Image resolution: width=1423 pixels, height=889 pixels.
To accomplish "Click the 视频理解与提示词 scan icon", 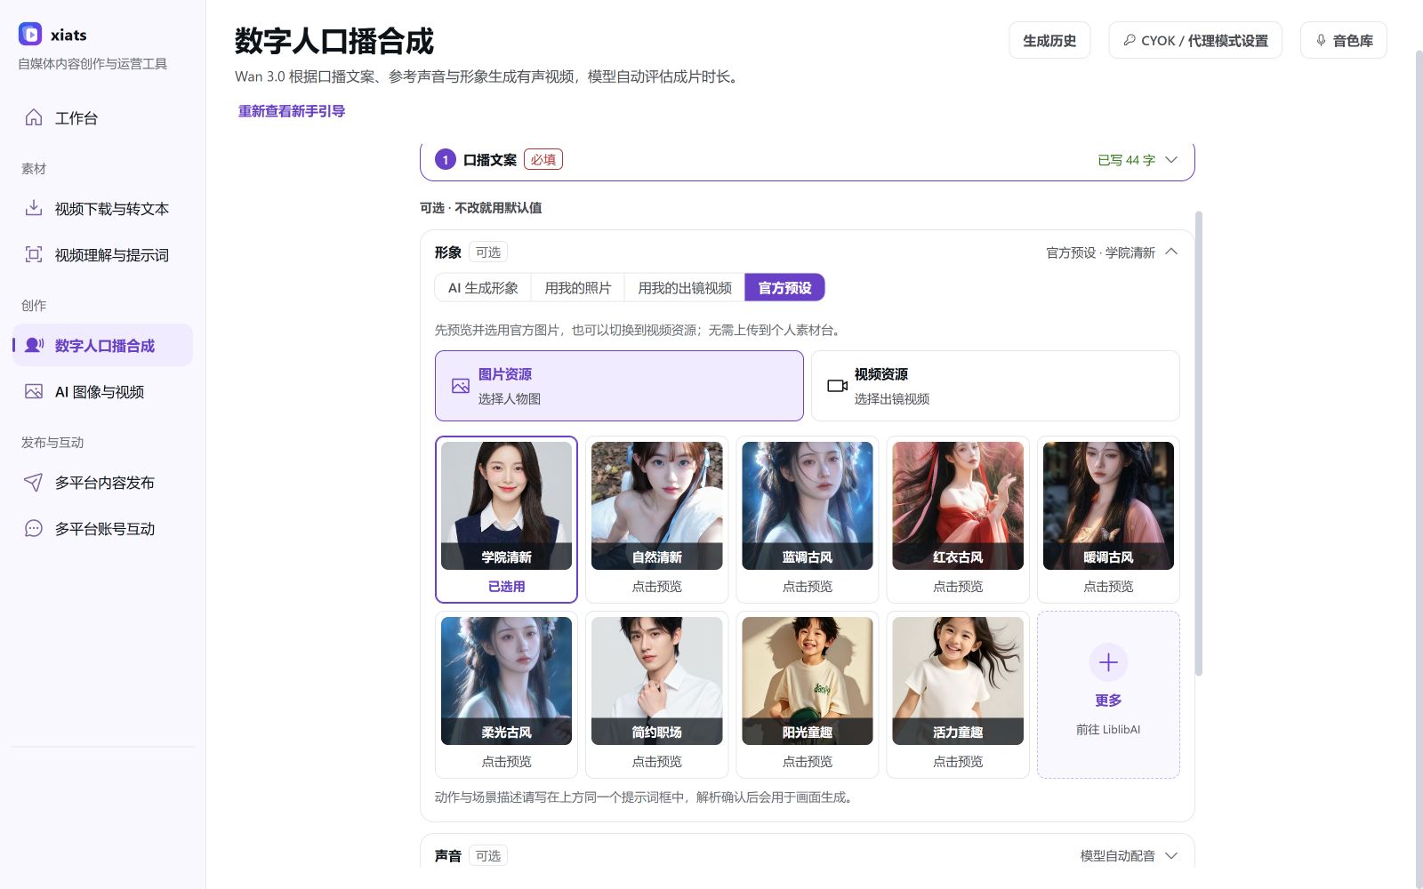I will coord(34,254).
